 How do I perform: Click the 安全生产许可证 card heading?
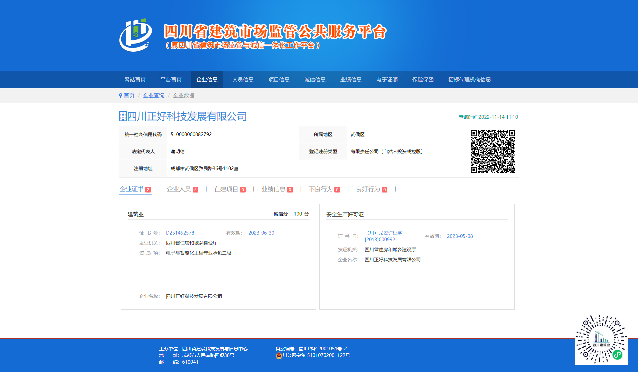(x=345, y=214)
